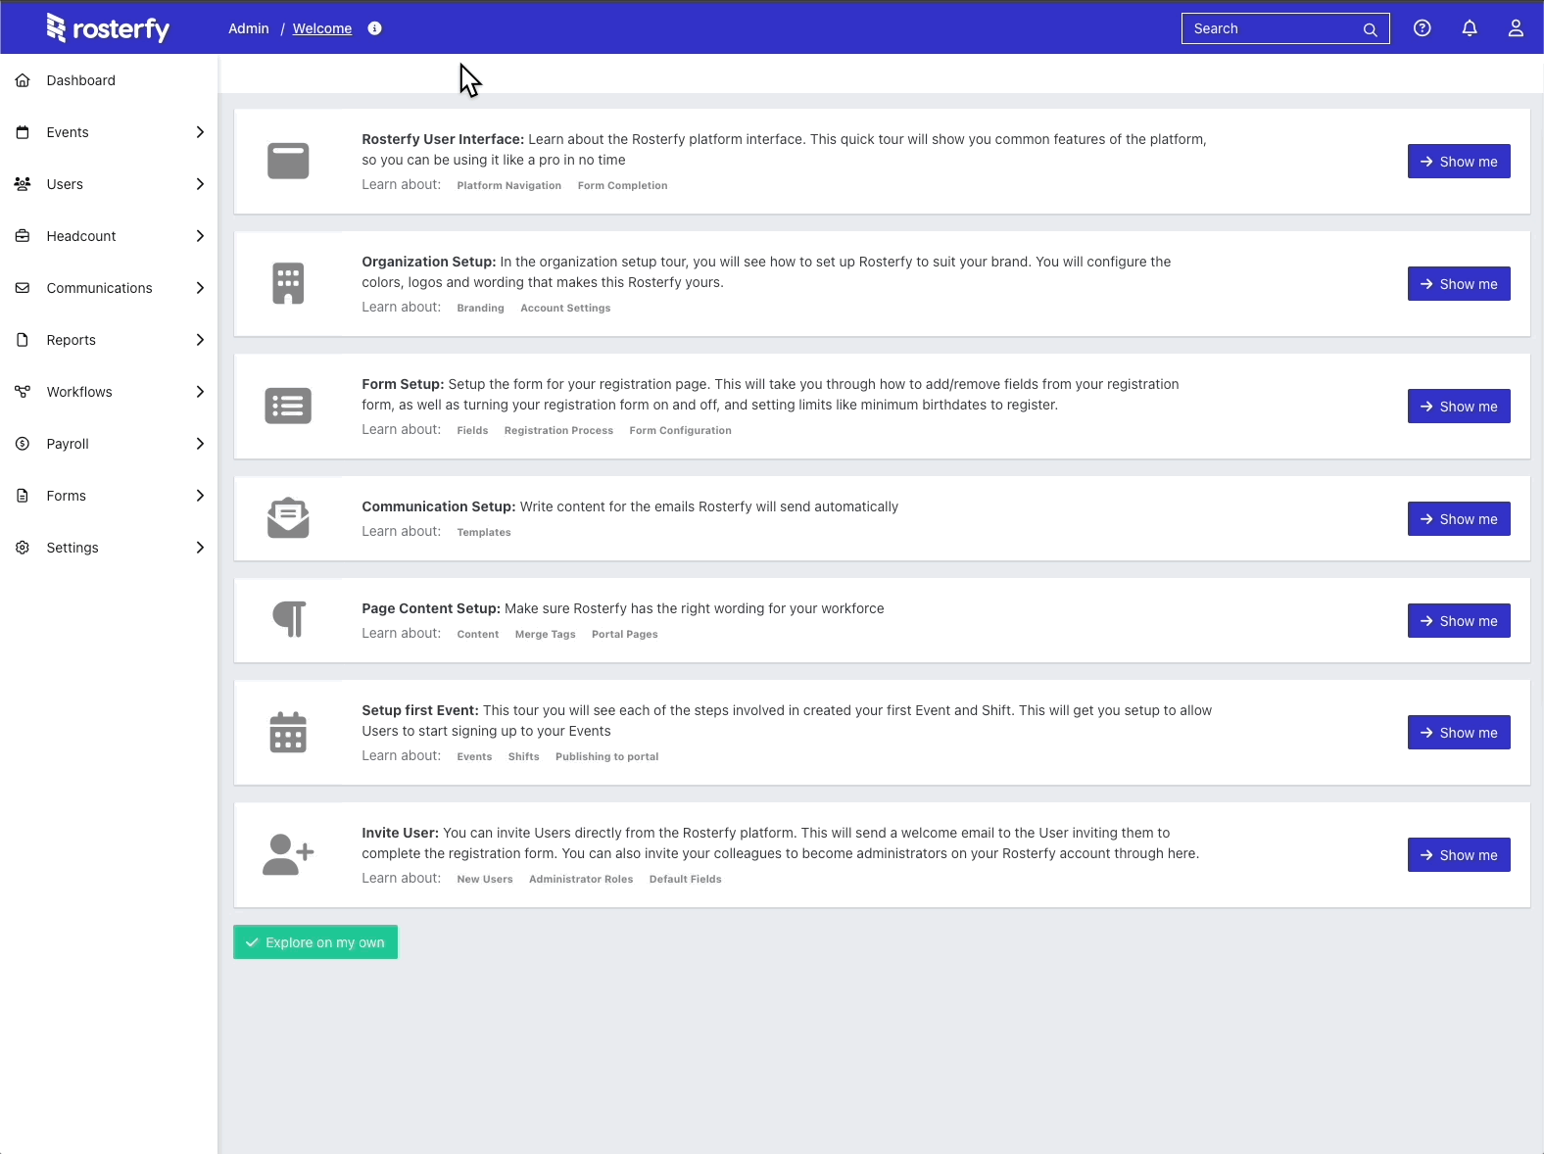This screenshot has height=1154, width=1544.
Task: Click the Publishing to portal tag
Action: click(607, 756)
